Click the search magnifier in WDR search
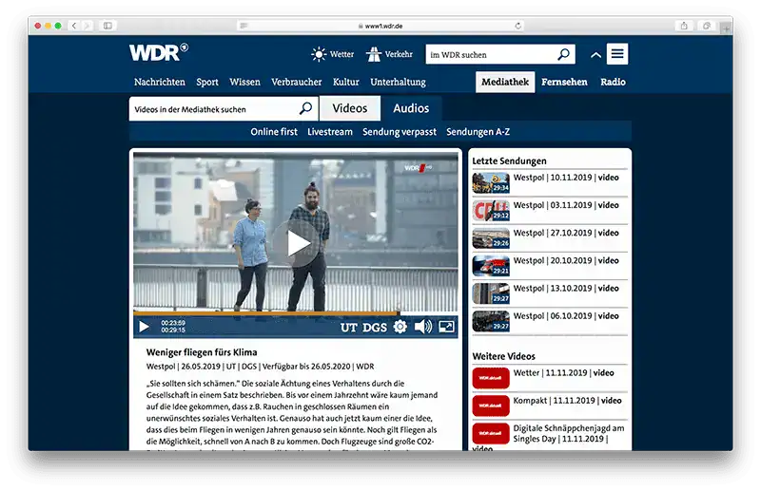This screenshot has height=491, width=761. pos(563,54)
